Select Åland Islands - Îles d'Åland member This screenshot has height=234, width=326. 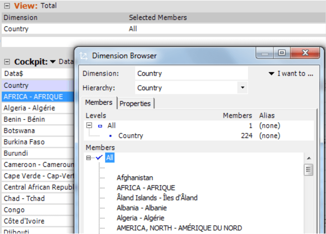pos(157,198)
